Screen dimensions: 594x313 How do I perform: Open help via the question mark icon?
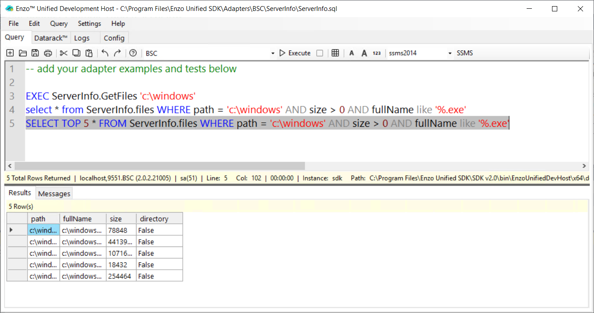(x=133, y=53)
